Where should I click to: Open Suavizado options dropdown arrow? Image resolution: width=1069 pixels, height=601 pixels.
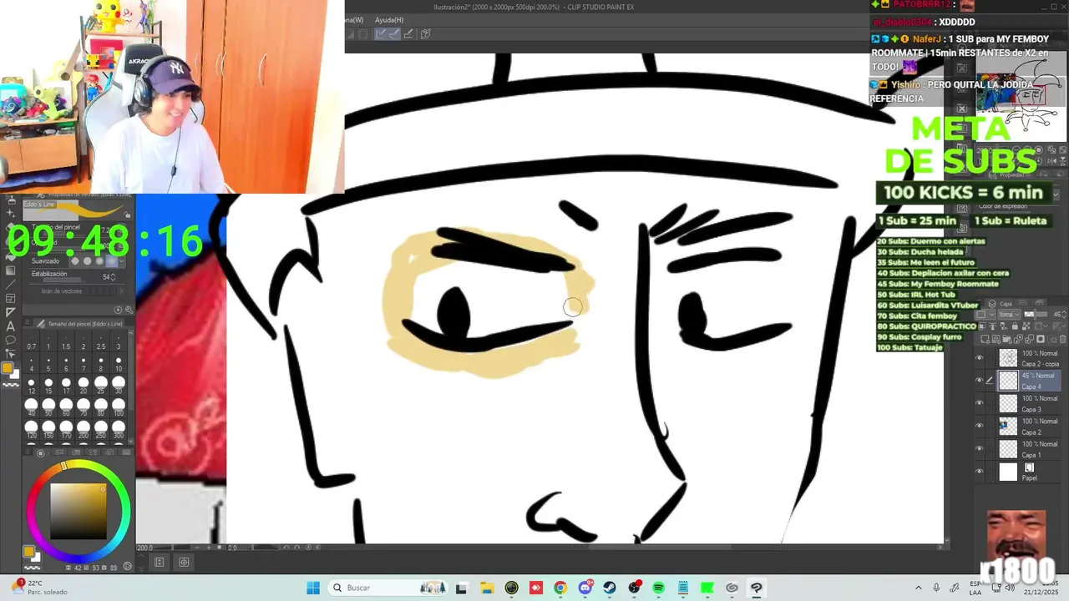click(123, 261)
